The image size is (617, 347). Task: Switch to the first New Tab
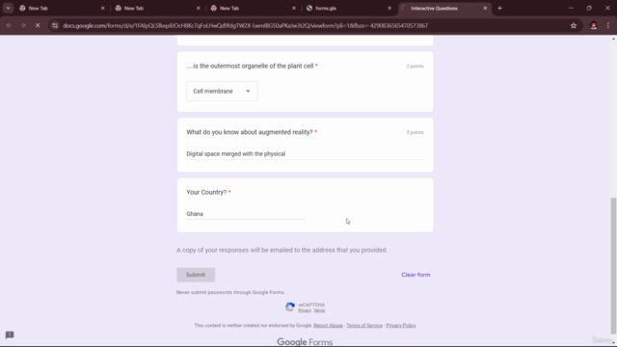(x=61, y=8)
